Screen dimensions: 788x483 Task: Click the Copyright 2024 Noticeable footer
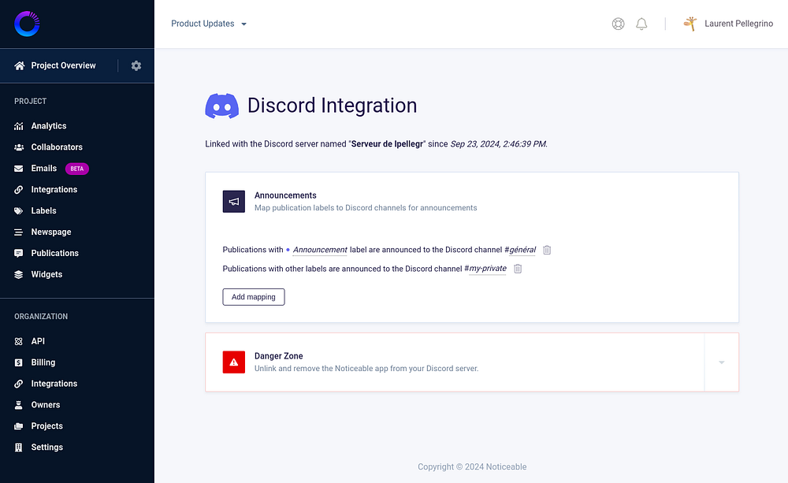point(472,467)
